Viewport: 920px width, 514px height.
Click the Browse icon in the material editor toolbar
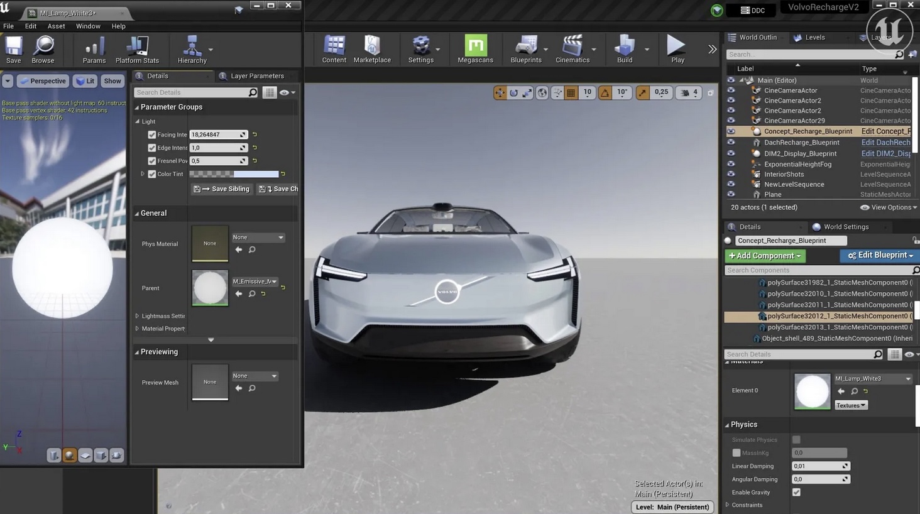tap(43, 49)
